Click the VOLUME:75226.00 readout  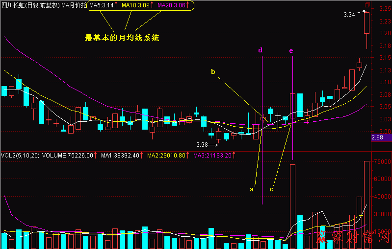pos(68,156)
